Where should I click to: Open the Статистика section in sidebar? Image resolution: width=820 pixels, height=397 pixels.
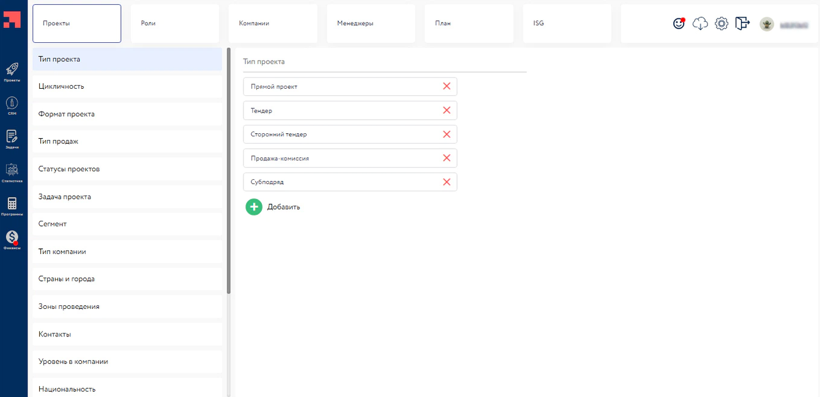click(12, 170)
